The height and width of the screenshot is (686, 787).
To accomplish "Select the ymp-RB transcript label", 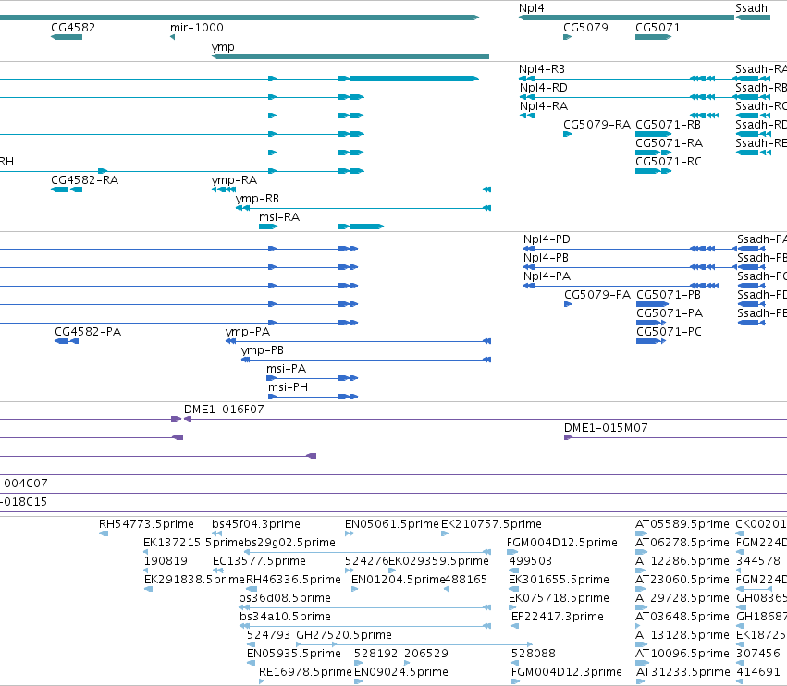I will tap(257, 199).
